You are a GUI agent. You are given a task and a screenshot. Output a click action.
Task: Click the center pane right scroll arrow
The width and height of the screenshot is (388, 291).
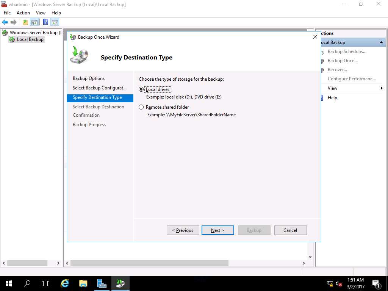pos(304,263)
